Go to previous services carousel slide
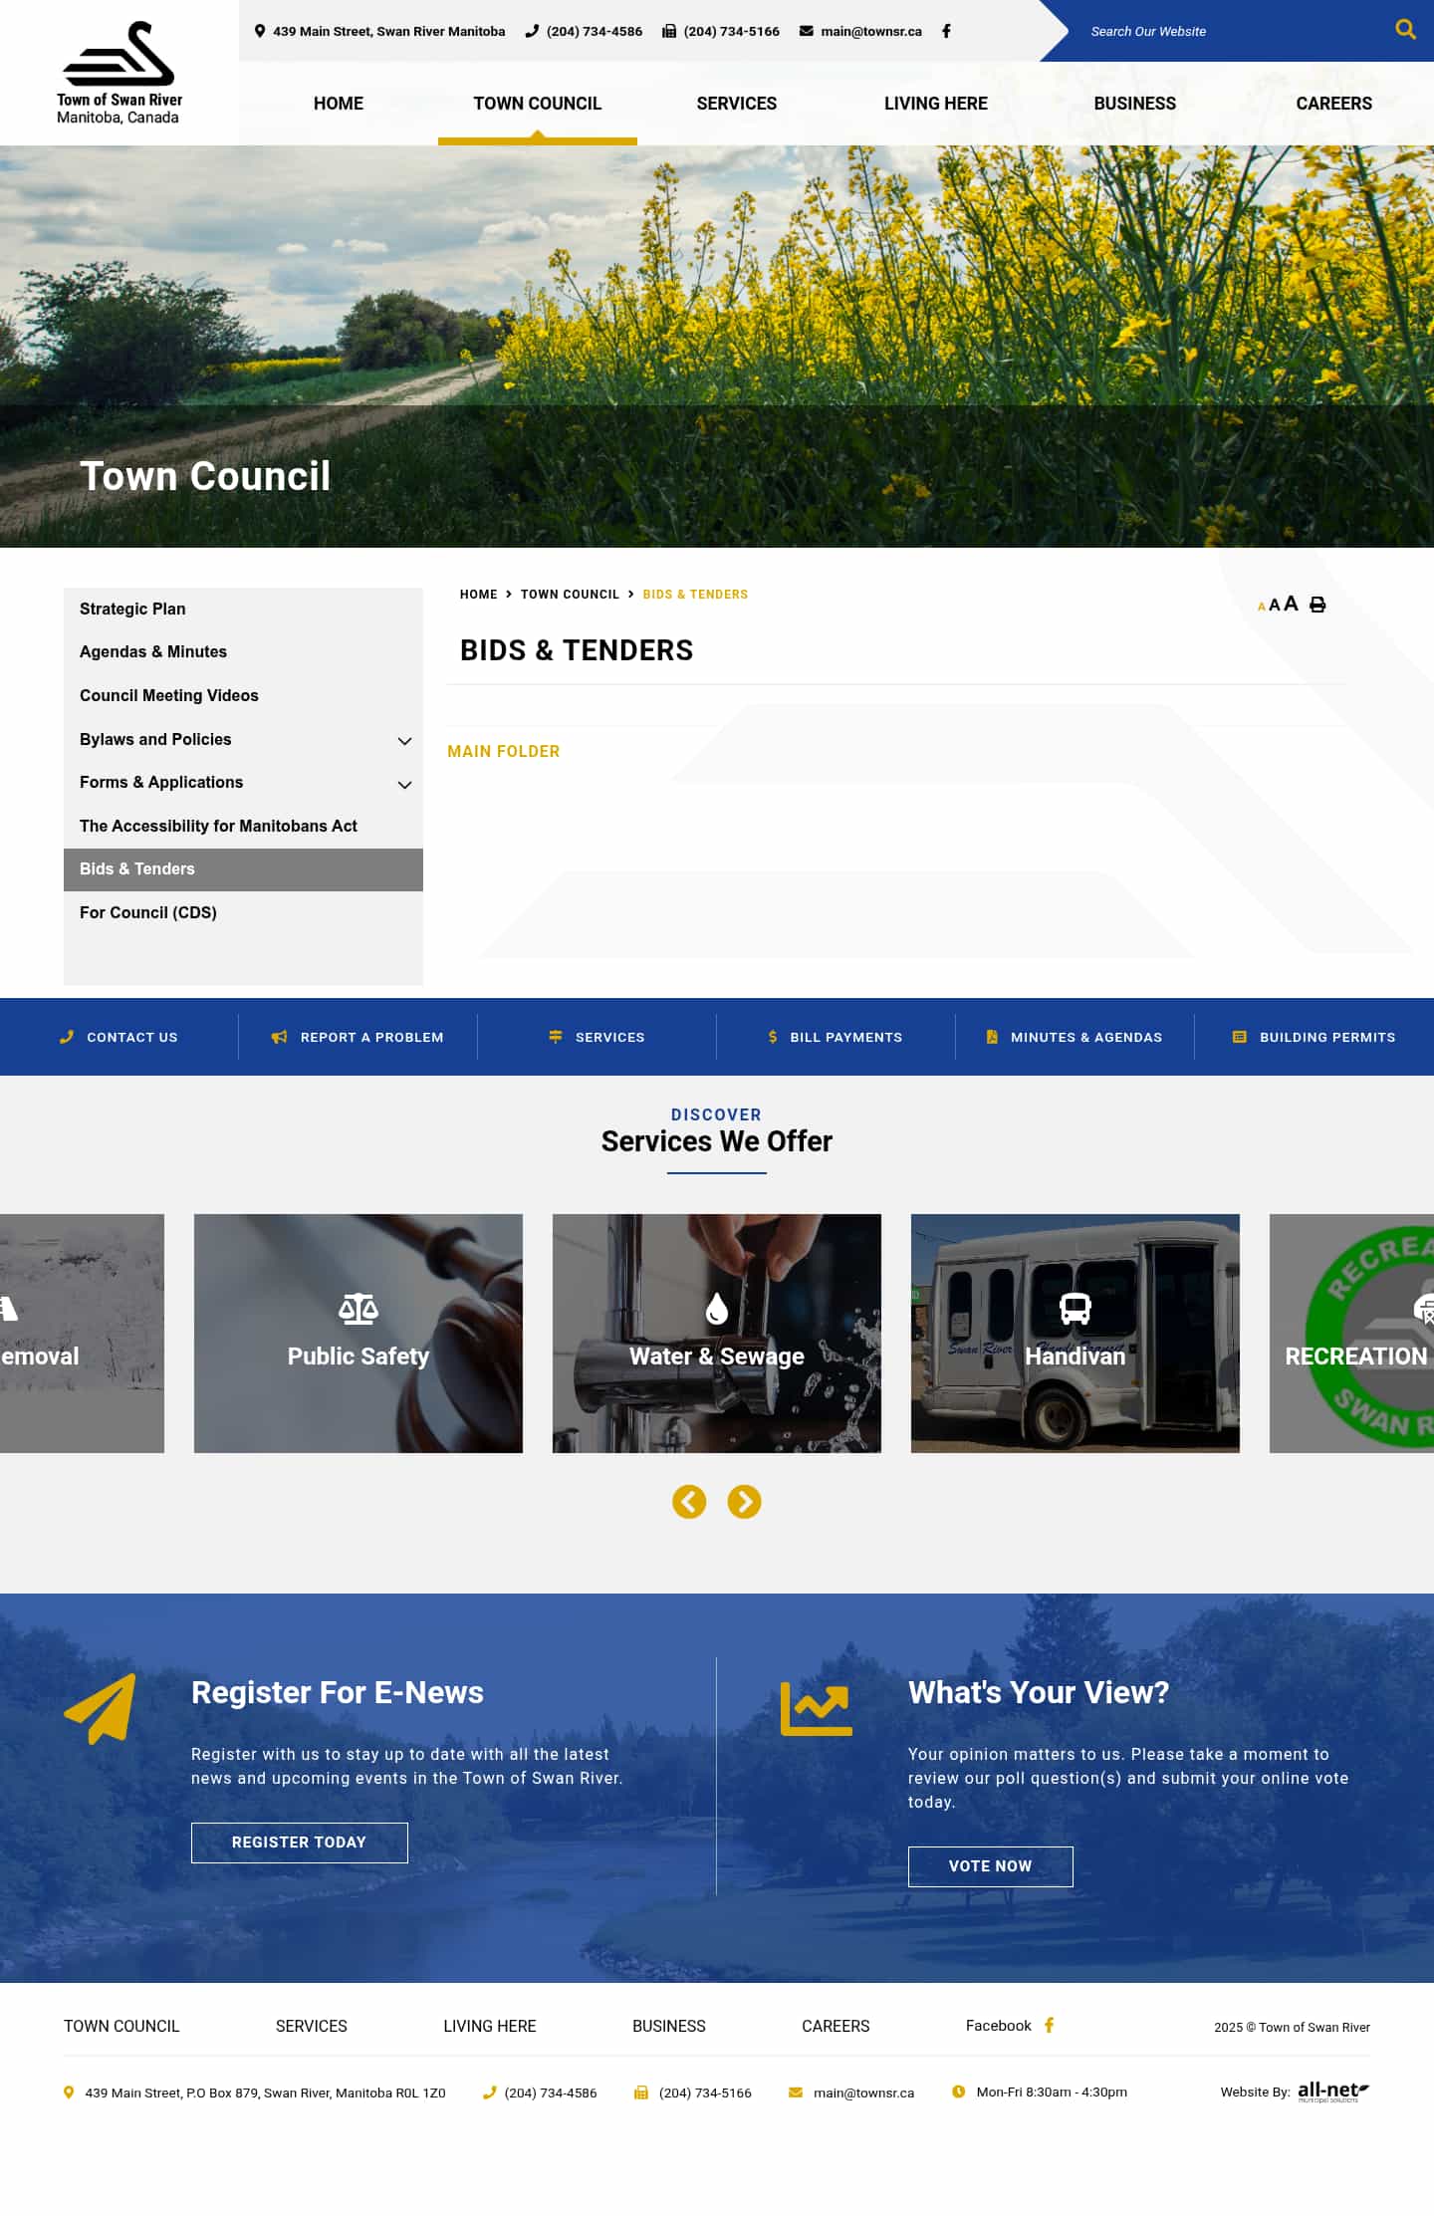Image resolution: width=1434 pixels, height=2216 pixels. click(x=689, y=1501)
